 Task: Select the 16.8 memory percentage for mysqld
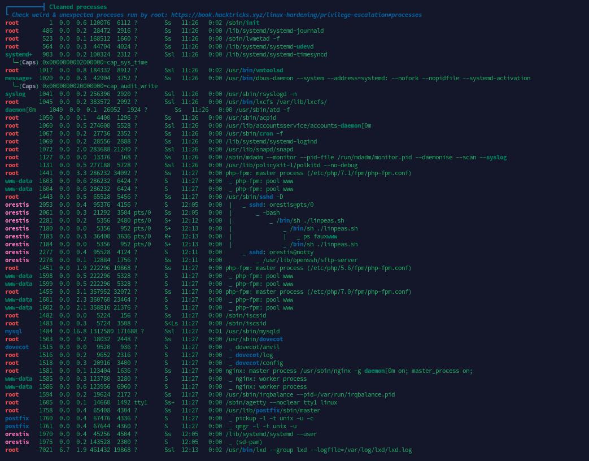tap(80, 331)
